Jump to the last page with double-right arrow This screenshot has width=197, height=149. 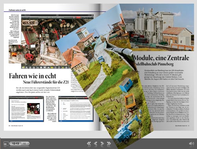point(109,143)
